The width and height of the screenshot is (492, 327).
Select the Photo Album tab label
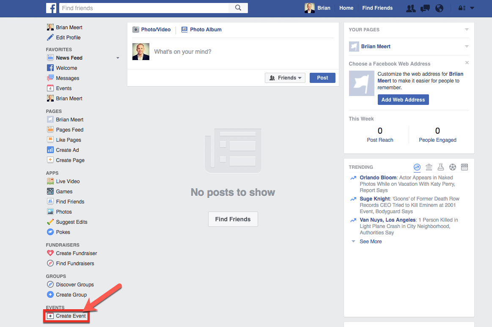coord(206,30)
